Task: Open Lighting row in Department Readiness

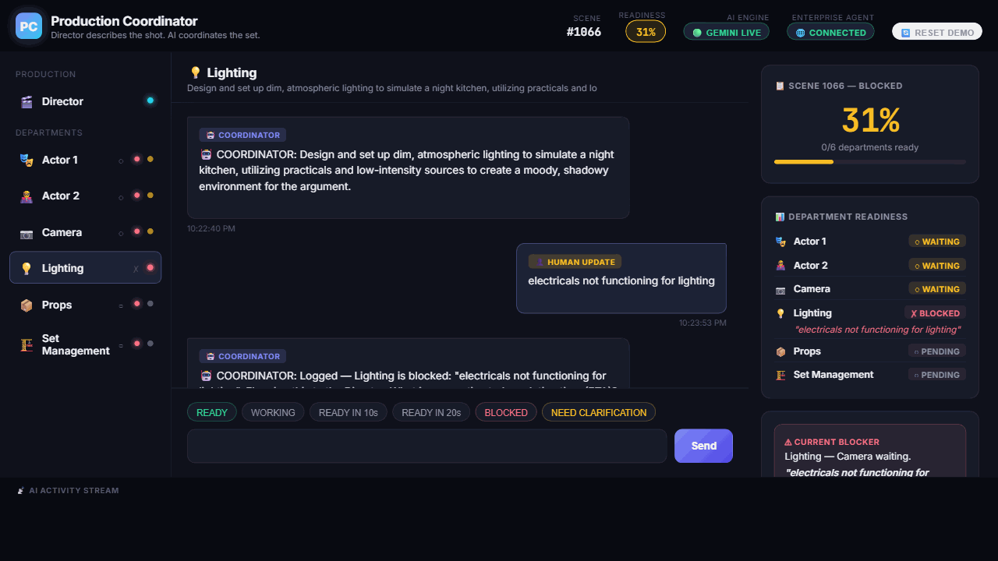Action: pyautogui.click(x=870, y=313)
